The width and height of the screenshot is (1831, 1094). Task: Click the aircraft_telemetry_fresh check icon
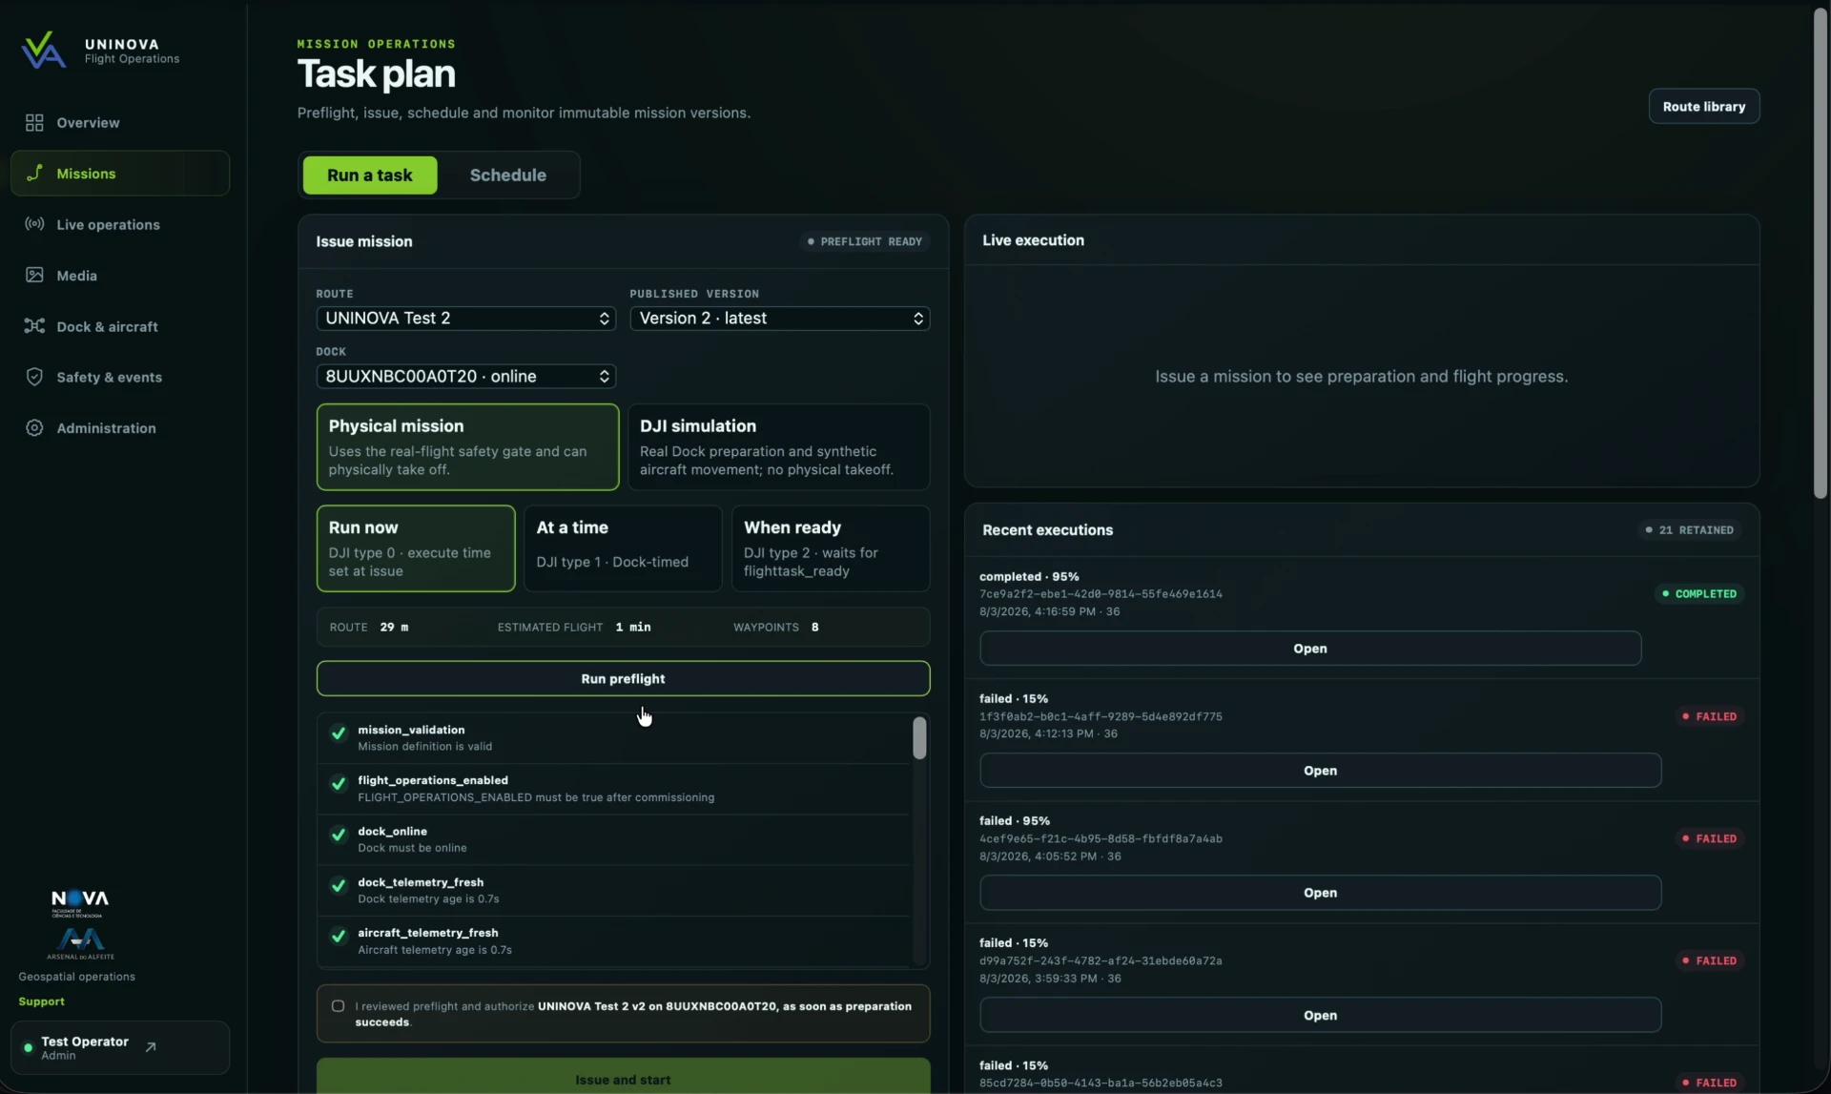click(x=338, y=937)
